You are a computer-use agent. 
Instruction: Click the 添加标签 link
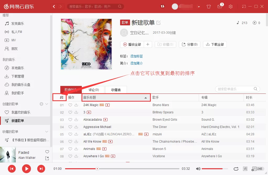point(136,56)
